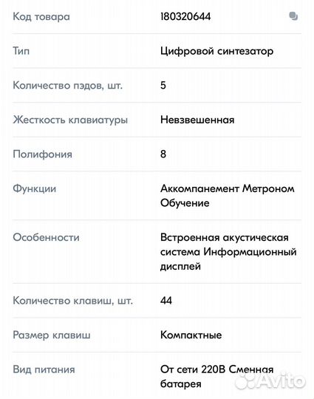Select Невзвешенная keyboard stiffness value
This screenshot has width=314, height=399.
click(x=197, y=120)
